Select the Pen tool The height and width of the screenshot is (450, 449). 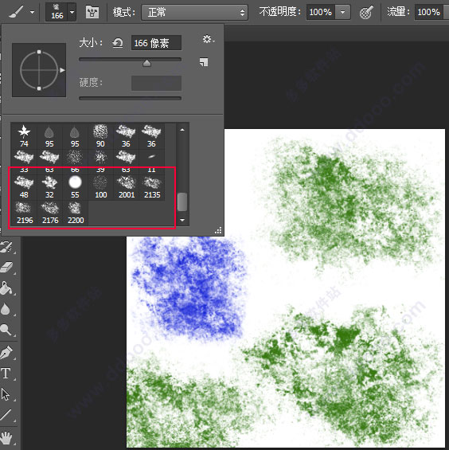pyautogui.click(x=6, y=352)
